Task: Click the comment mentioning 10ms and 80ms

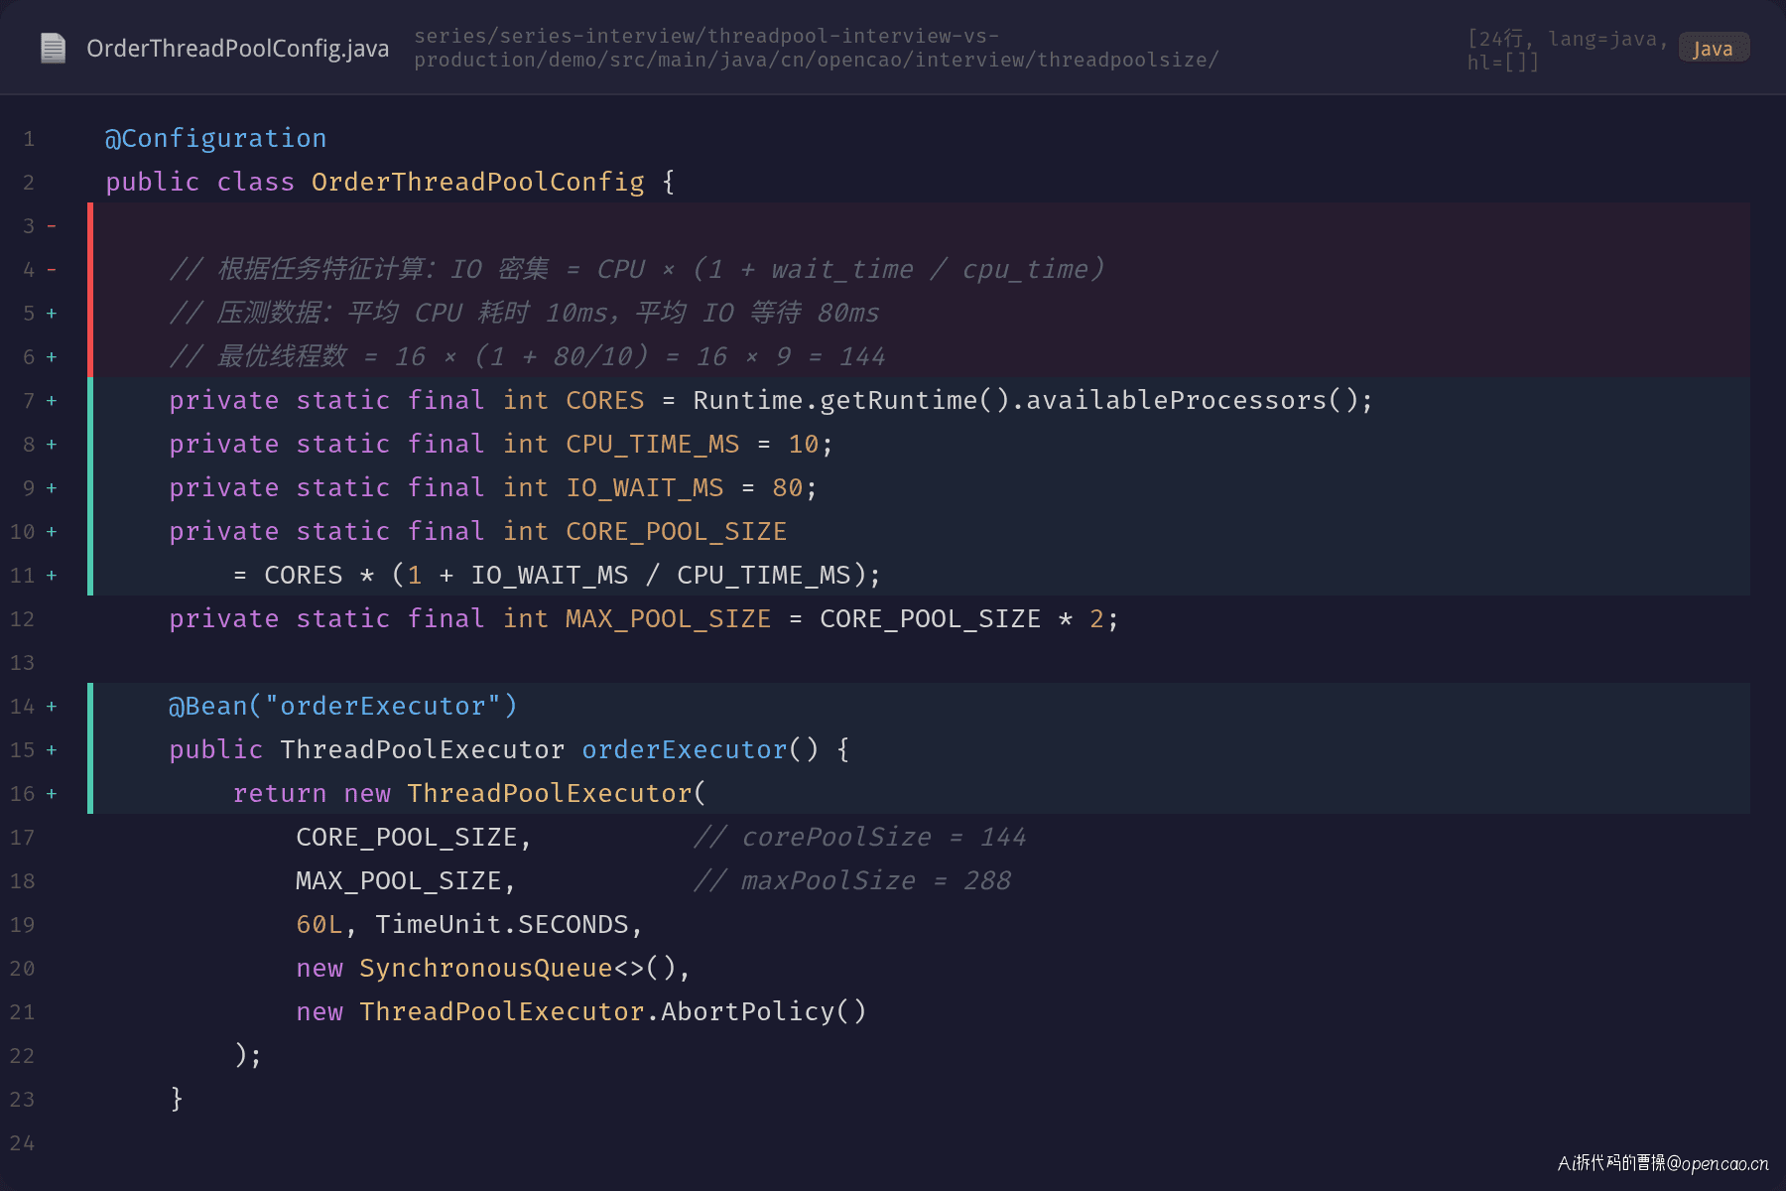Action: click(x=524, y=313)
